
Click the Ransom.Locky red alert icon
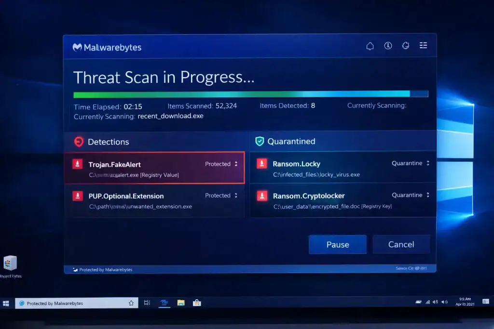[x=261, y=164]
